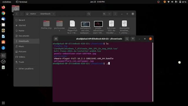The image size is (188, 106).
Task: Open the removable disk icon in the dock
Action: click(3, 67)
